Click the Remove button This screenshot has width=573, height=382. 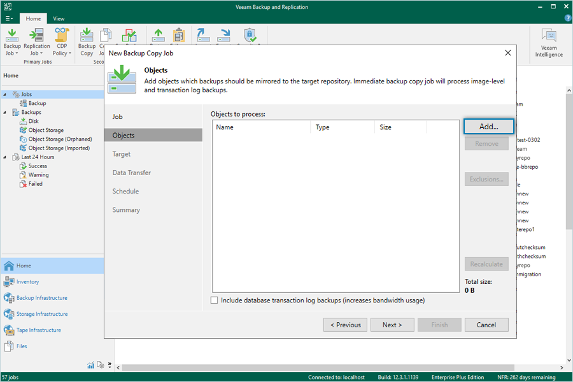[486, 144]
